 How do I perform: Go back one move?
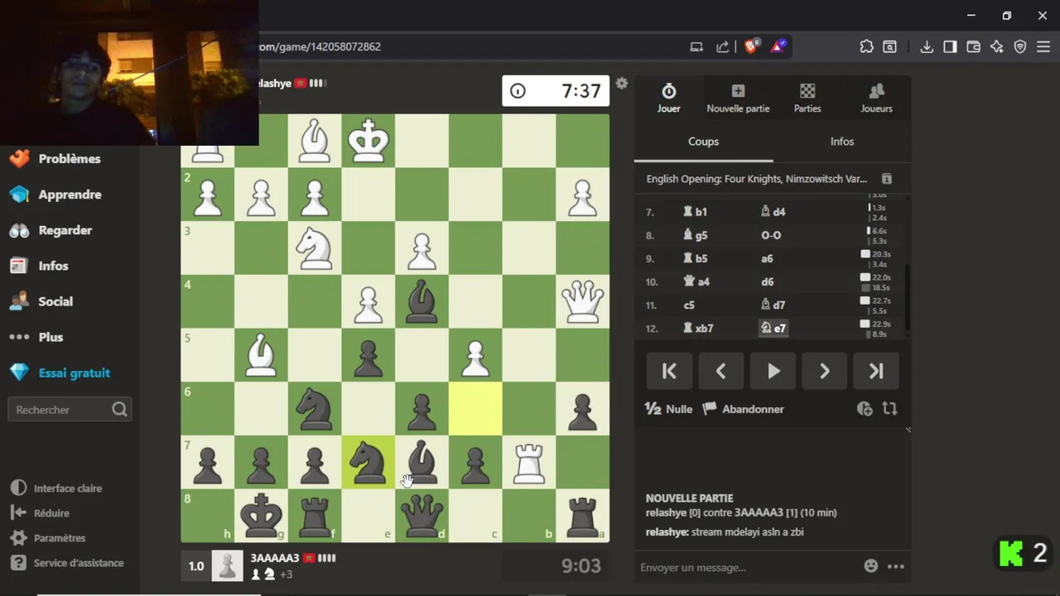(x=720, y=372)
